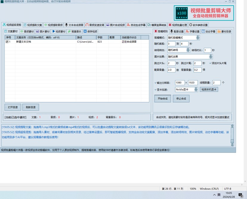247x199 pixels.
Task: Expand the 转场特效 dropdown list
Action: (x=188, y=50)
